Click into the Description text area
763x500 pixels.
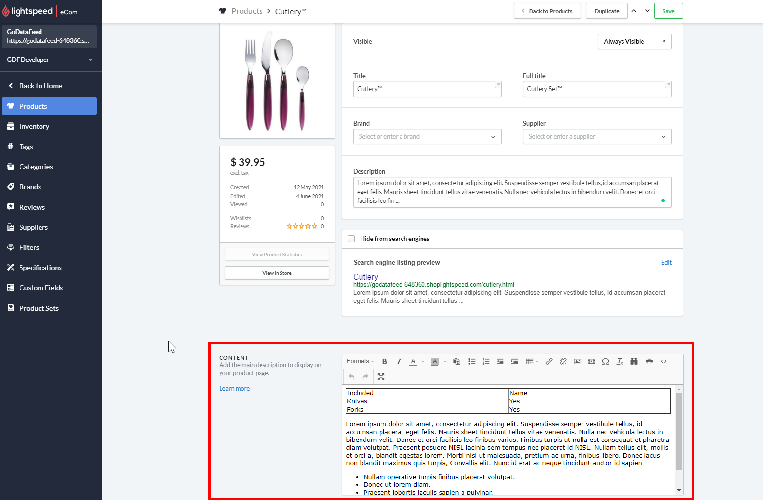[512, 192]
